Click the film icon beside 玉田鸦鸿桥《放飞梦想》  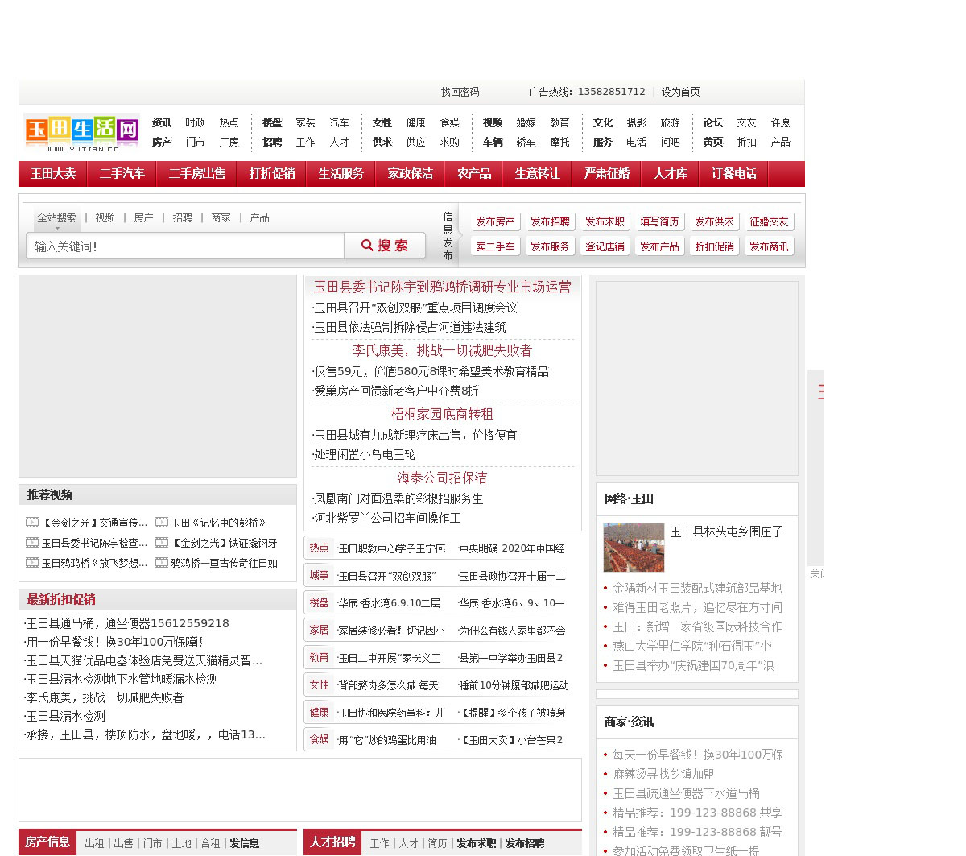pos(32,563)
